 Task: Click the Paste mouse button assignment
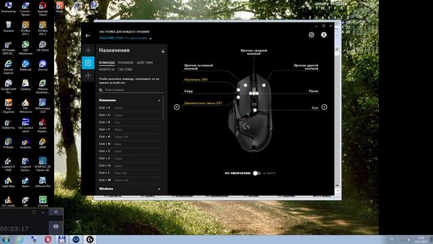click(313, 91)
